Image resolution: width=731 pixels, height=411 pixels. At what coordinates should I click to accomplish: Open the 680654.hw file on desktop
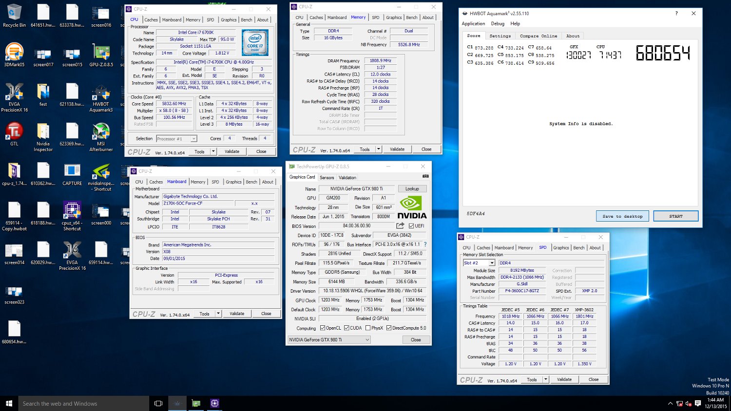(x=14, y=333)
